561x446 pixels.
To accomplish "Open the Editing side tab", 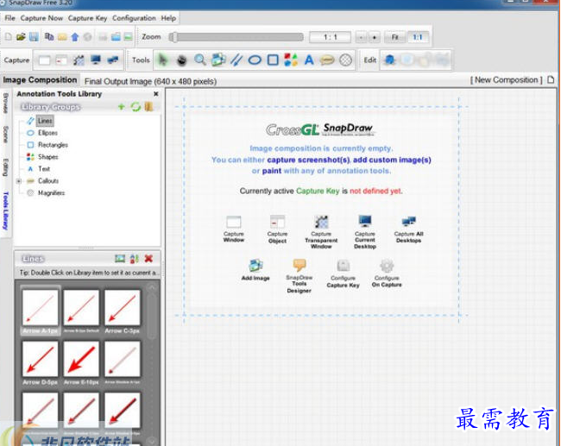I will coord(5,167).
